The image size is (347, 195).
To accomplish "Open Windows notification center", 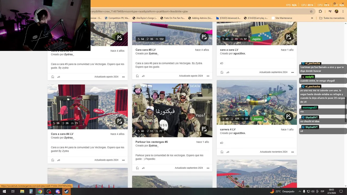I will coord(341,191).
